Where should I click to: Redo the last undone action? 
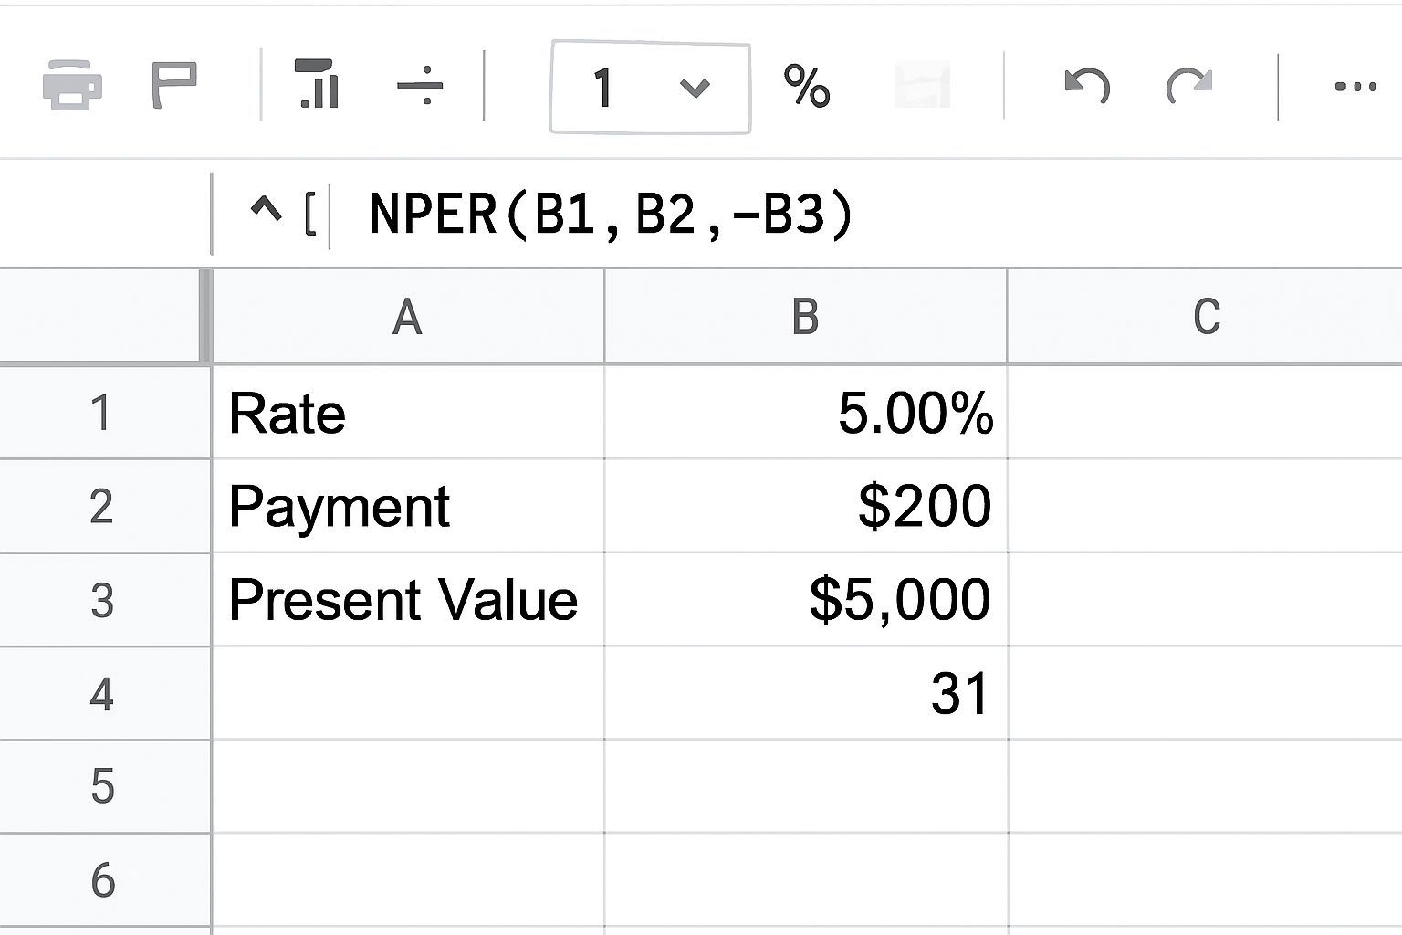tap(1189, 87)
